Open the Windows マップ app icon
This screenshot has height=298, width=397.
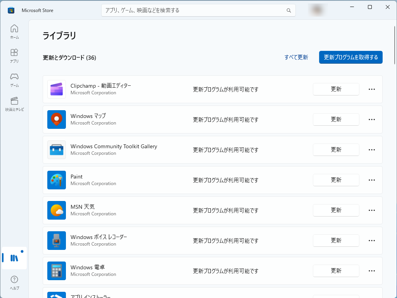click(57, 119)
